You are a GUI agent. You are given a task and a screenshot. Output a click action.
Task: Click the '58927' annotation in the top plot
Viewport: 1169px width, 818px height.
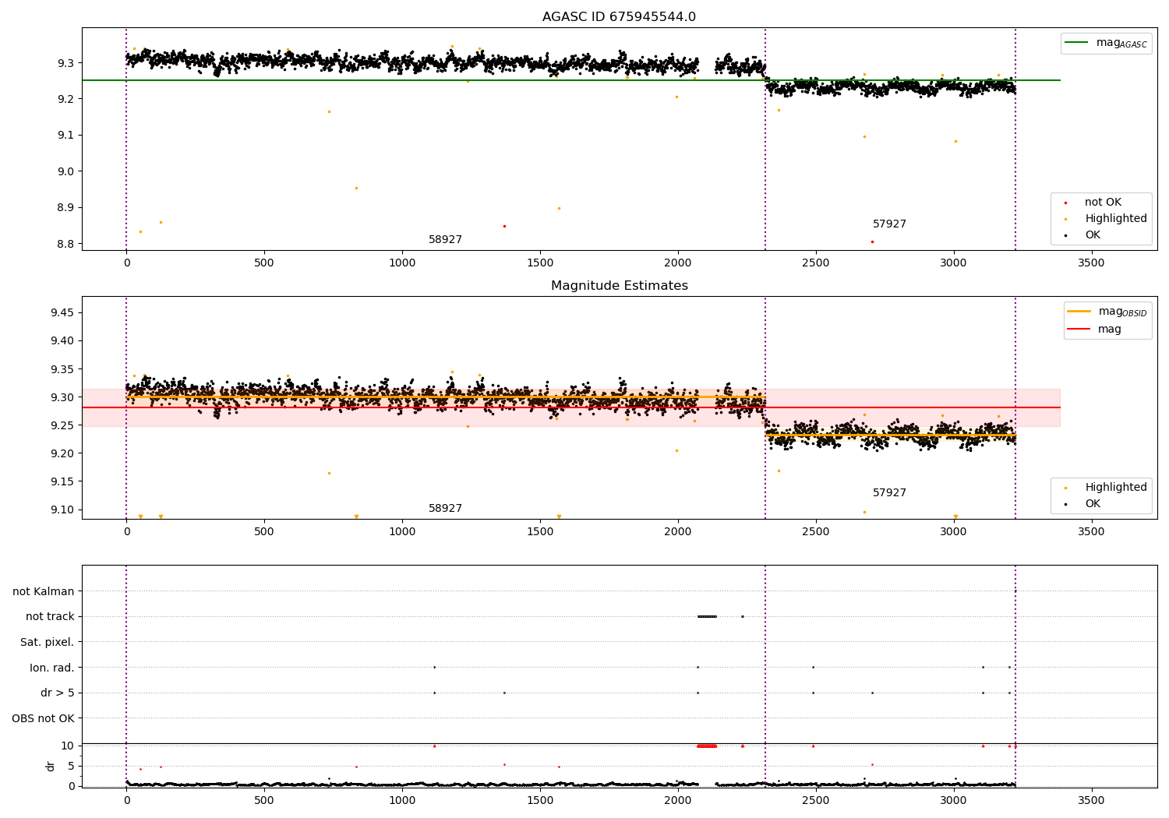[x=445, y=240]
